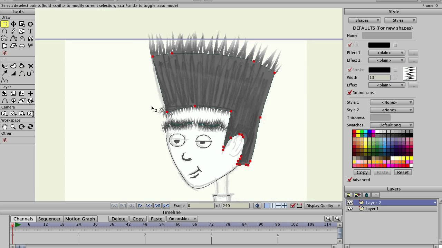Viewport: 442px width, 248px height.
Task: Select the Magnet tool
Action: point(30,39)
